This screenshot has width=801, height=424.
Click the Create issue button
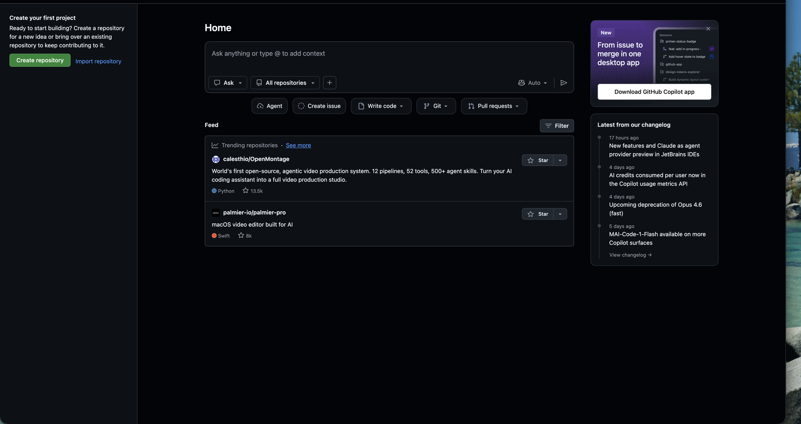pos(319,106)
